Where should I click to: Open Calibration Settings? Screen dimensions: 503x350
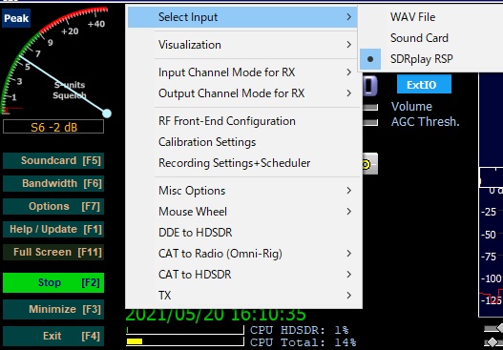point(242,142)
